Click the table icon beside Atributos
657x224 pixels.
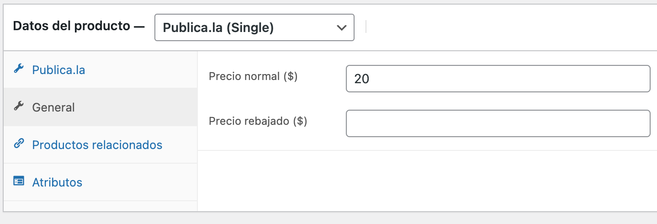coord(18,181)
